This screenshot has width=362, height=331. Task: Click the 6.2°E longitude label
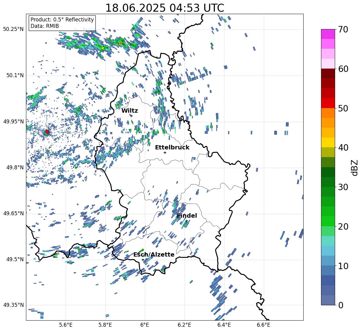click(184, 325)
